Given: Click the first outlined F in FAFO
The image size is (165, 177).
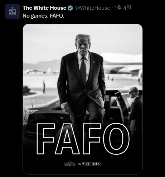Looking at the screenshot, I should (x=45, y=139).
